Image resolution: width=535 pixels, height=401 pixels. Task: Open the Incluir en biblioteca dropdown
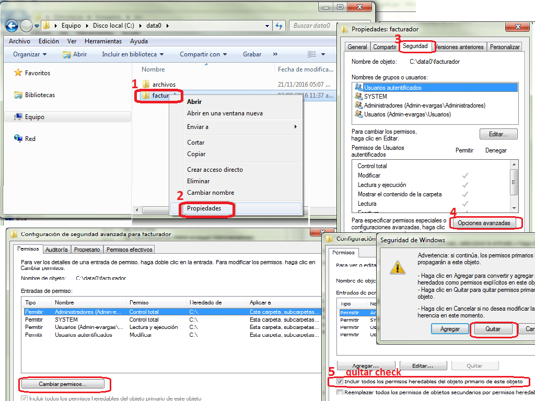[x=133, y=54]
